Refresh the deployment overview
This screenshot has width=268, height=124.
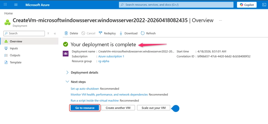coord(143,33)
